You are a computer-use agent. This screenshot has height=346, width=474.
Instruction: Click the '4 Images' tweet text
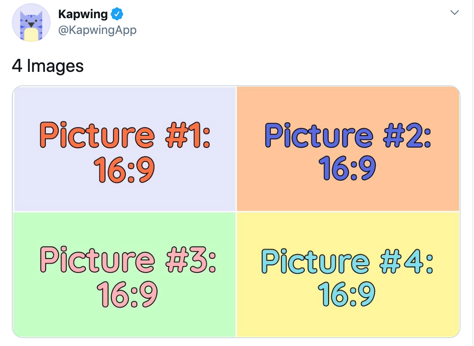(x=47, y=66)
